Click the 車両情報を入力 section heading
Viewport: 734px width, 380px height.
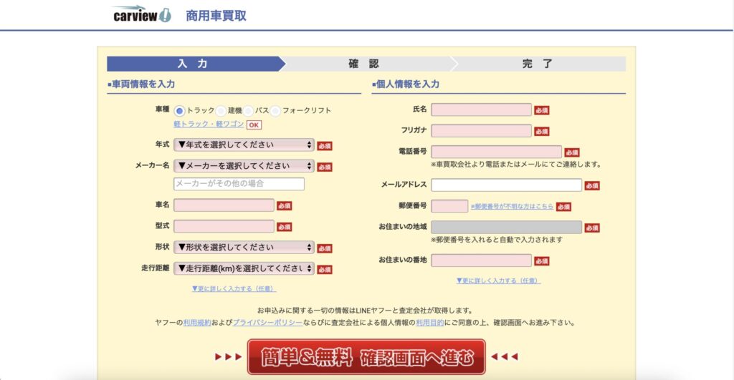[x=141, y=84]
